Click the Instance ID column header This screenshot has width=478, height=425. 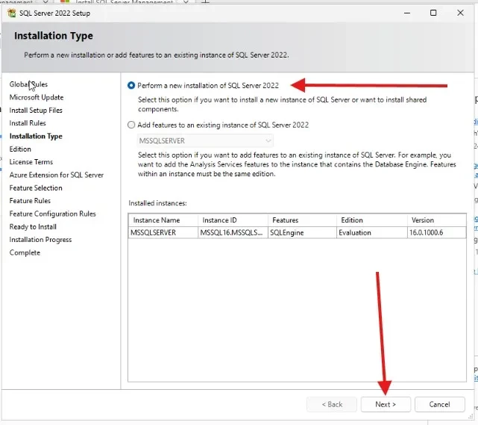pos(233,220)
